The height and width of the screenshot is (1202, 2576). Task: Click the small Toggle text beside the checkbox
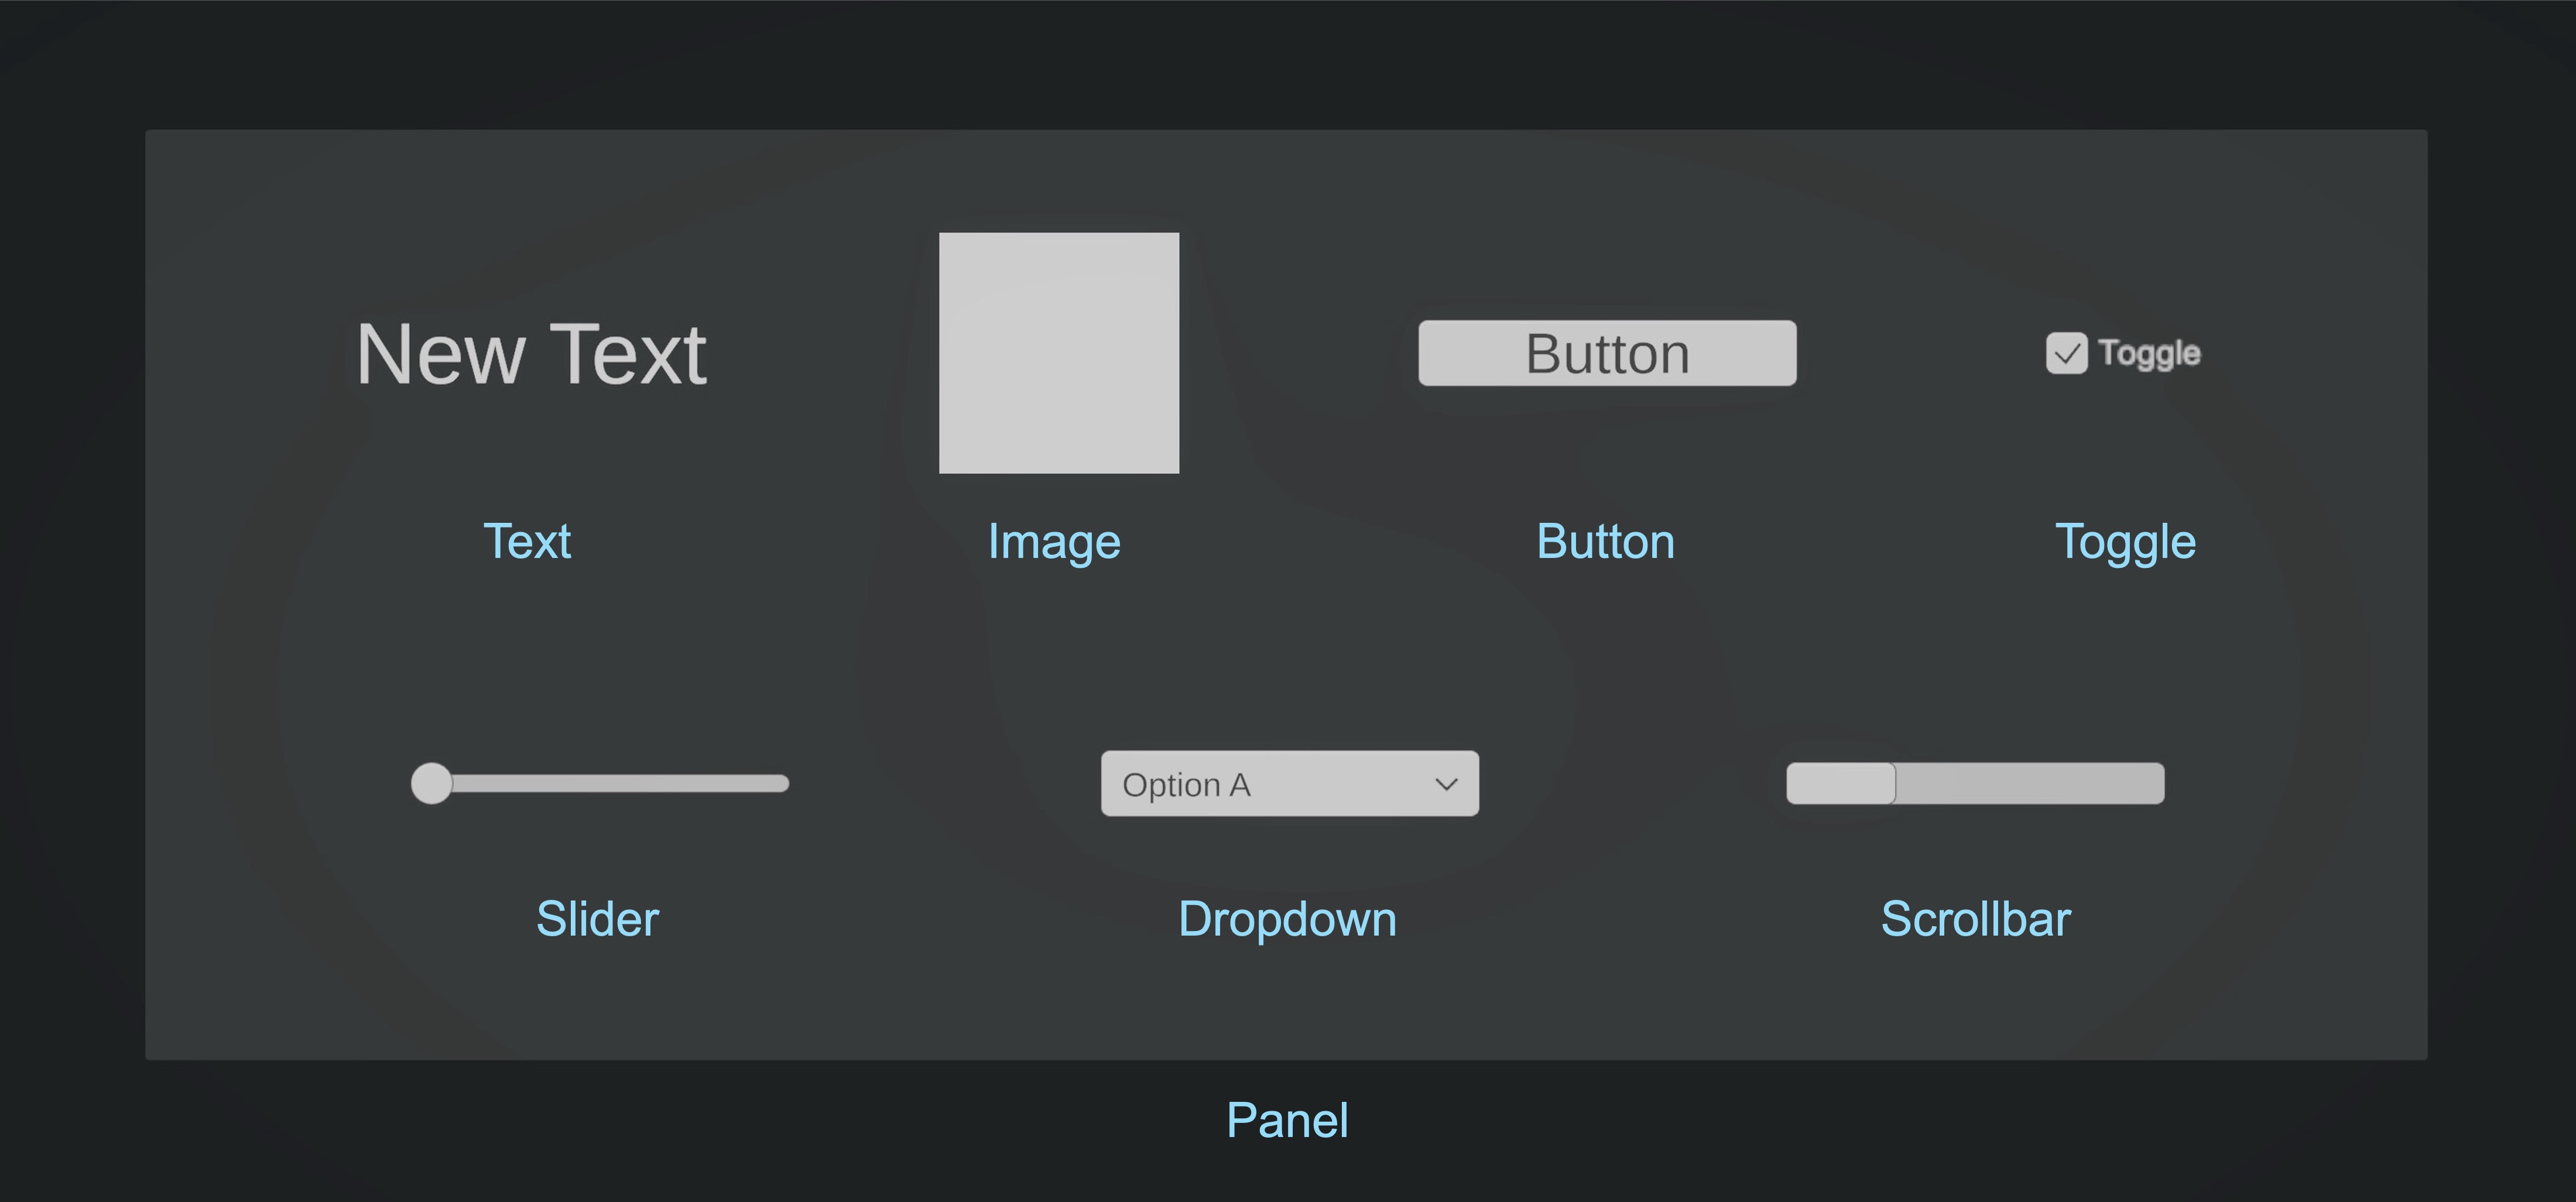click(2149, 354)
